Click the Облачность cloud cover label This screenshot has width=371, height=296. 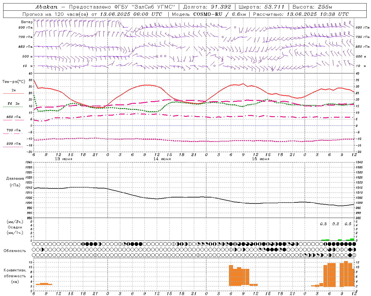pyautogui.click(x=15, y=251)
